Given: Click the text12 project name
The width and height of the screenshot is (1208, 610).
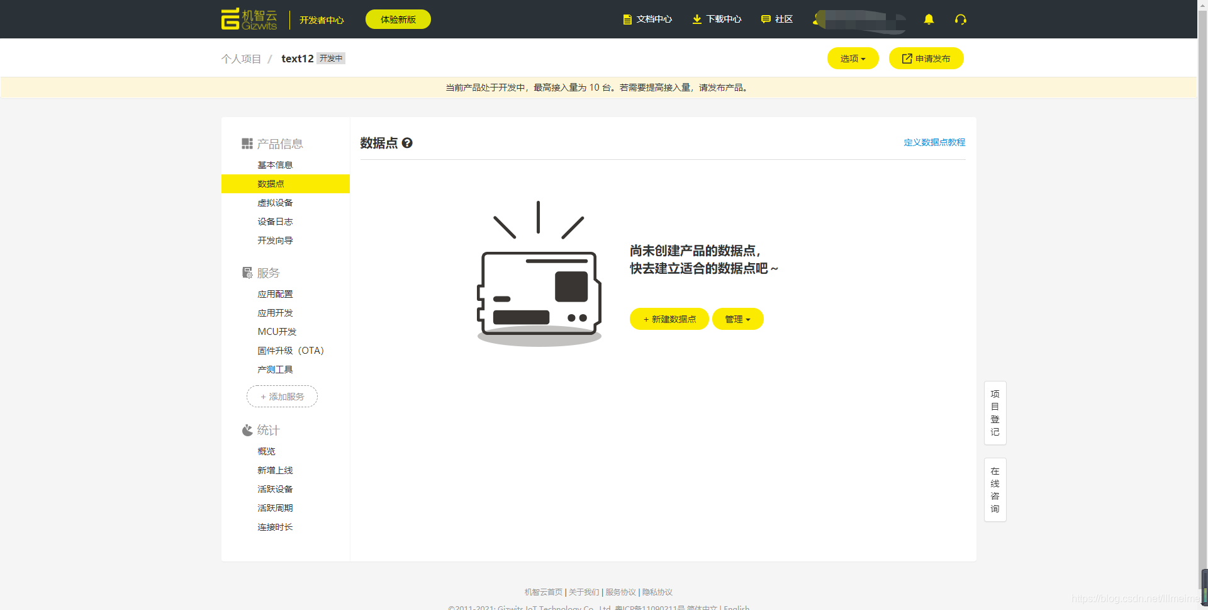Looking at the screenshot, I should (298, 59).
